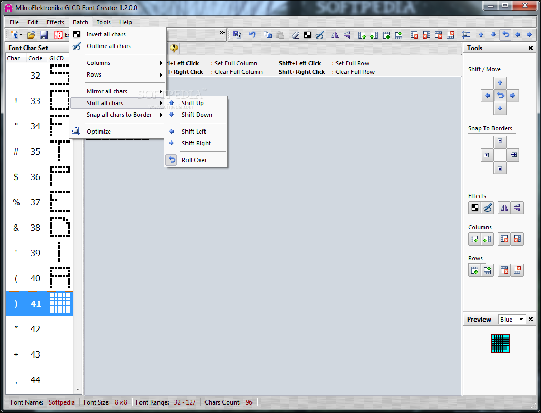
Task: Click the blue preview thumbnail image
Action: coord(500,343)
